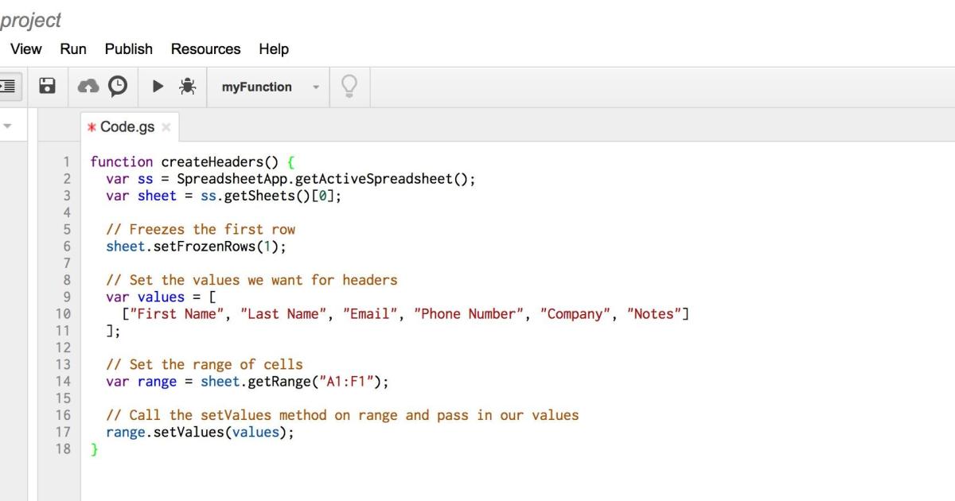Select the Code.gs file tab
The width and height of the screenshot is (955, 501).
tap(127, 127)
